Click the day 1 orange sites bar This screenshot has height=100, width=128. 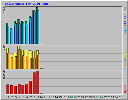(x=8, y=61)
